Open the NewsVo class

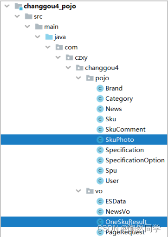point(117,211)
